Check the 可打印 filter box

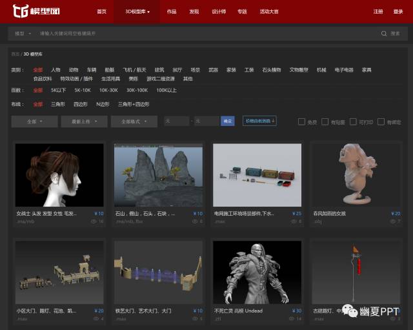pyautogui.click(x=353, y=121)
